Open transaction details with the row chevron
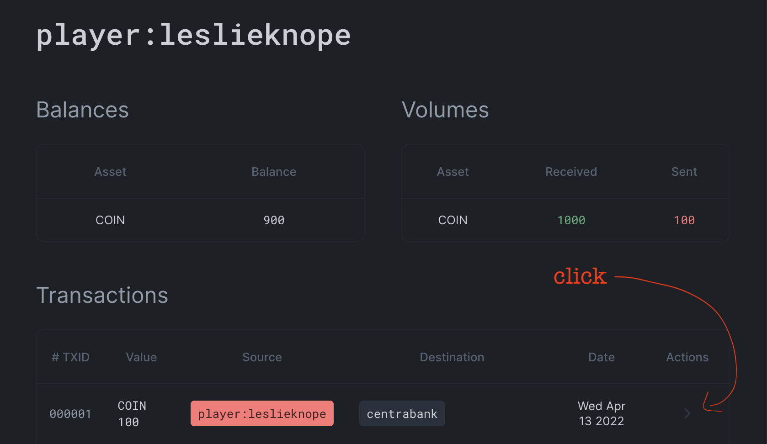This screenshot has width=767, height=444. 687,413
